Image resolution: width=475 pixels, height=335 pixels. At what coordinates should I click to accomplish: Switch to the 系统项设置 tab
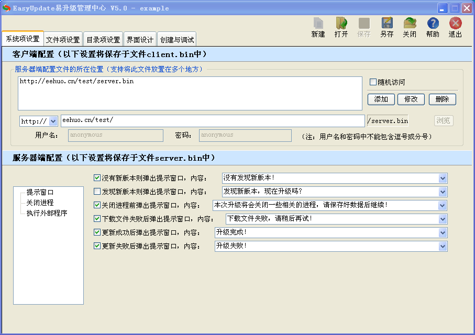(23, 39)
